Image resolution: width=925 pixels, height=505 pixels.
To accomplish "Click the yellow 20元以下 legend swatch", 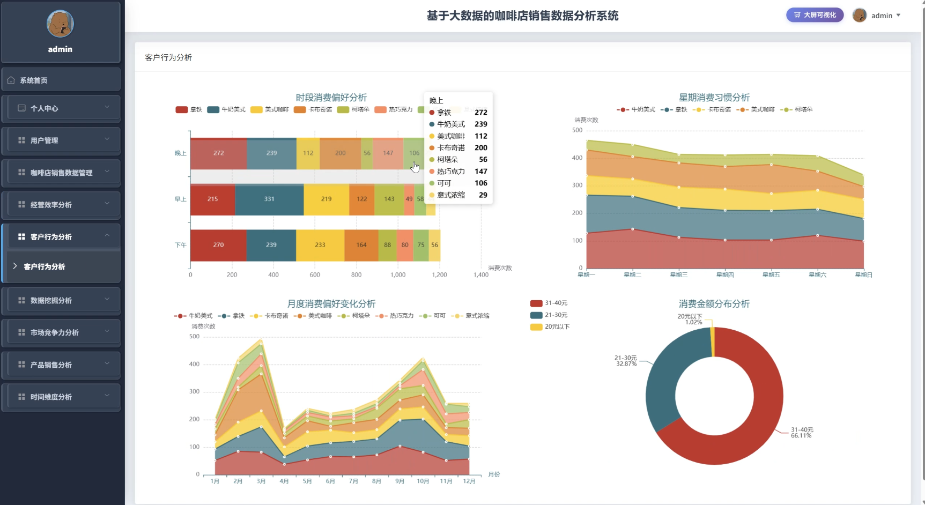I will pyautogui.click(x=536, y=327).
